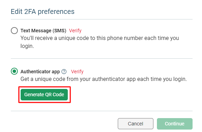Click the divider line under the heading
Image resolution: width=202 pixels, height=132 pixels.
tap(102, 19)
